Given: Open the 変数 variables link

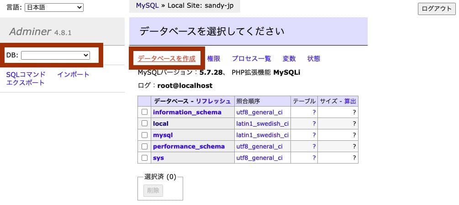Looking at the screenshot, I should click(x=289, y=59).
